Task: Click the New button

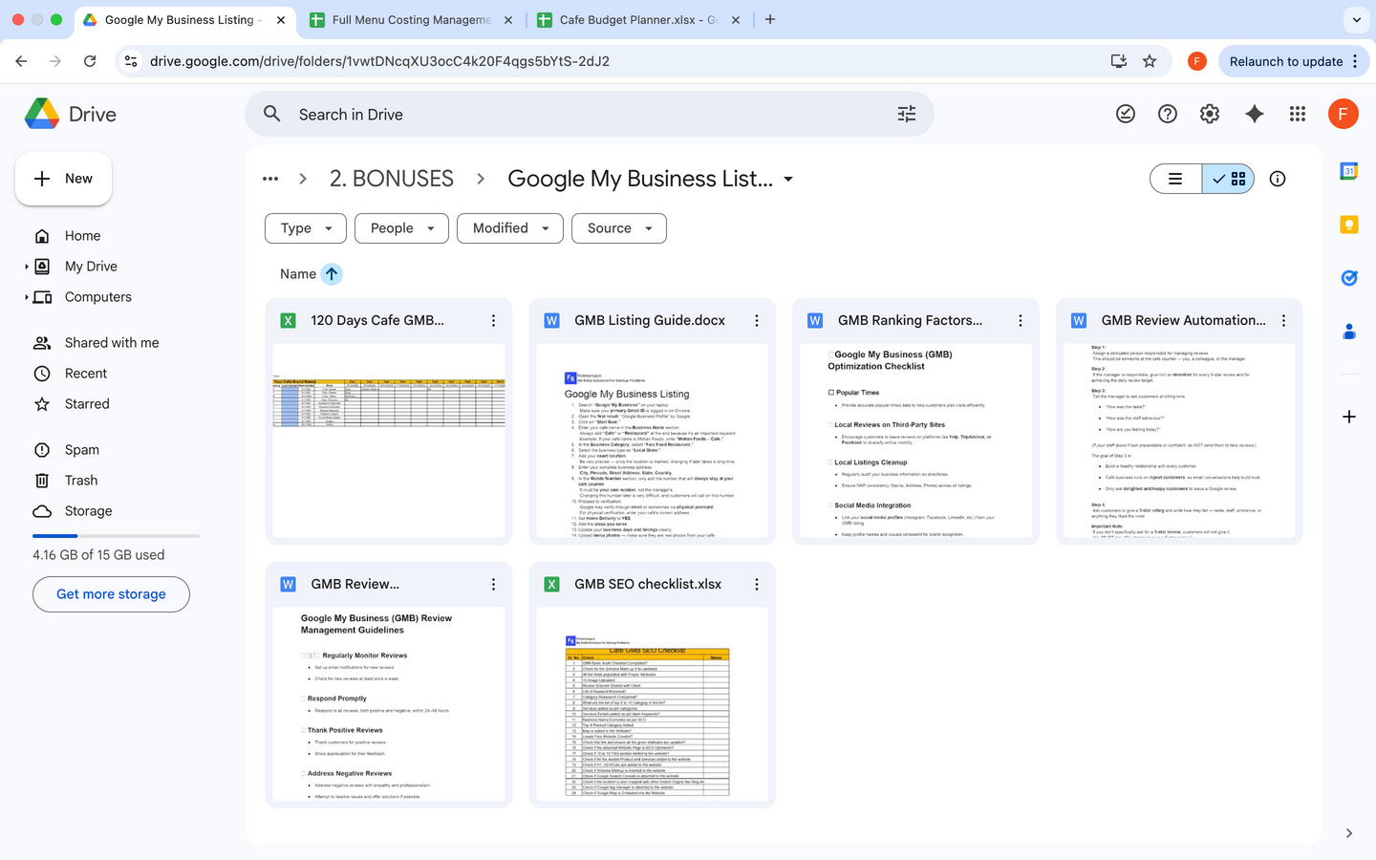Action: pyautogui.click(x=64, y=179)
